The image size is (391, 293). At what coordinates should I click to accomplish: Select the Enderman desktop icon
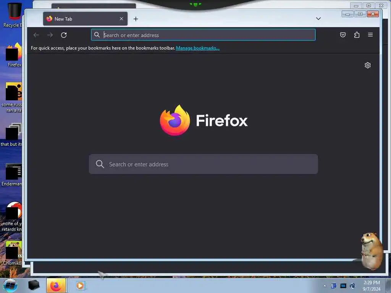(x=13, y=174)
